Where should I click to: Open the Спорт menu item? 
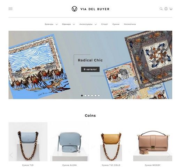click(x=105, y=24)
